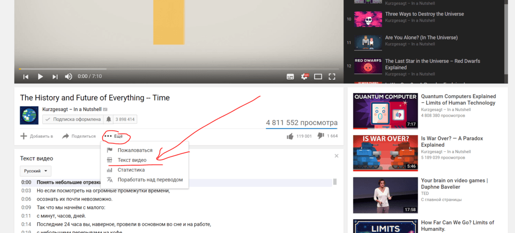Open the Русский language dropdown
The height and width of the screenshot is (233, 515).
(36, 171)
